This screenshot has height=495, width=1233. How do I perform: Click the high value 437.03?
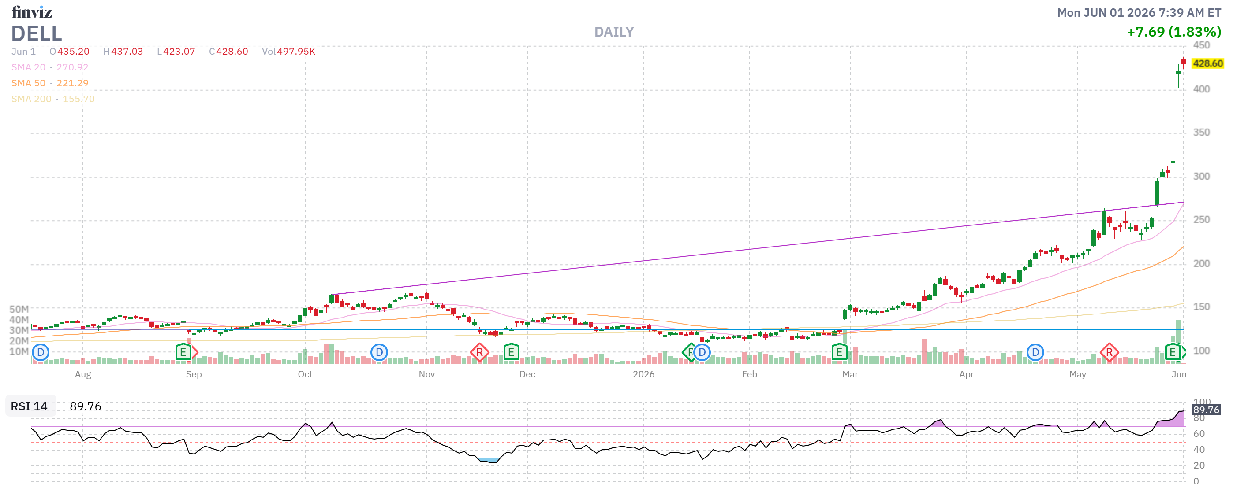click(127, 52)
